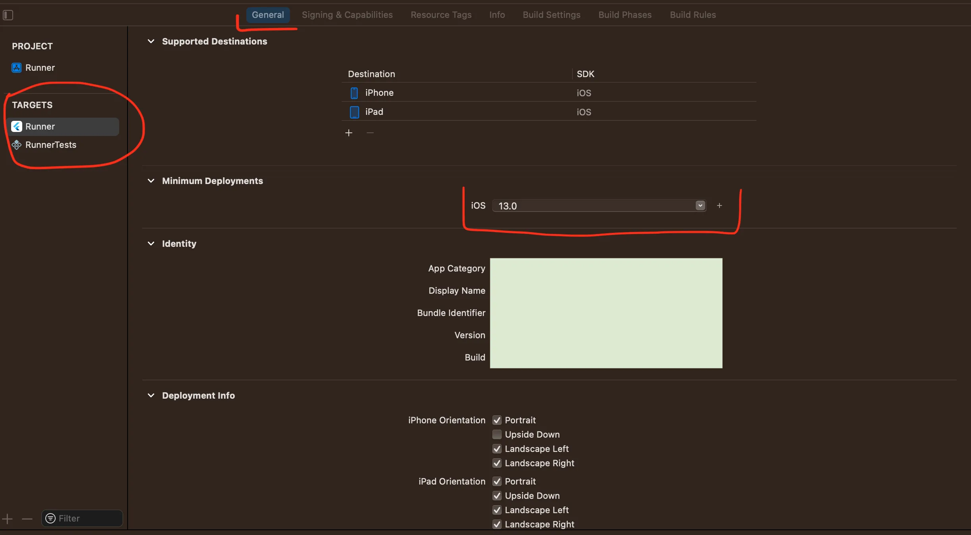Screen dimensions: 971x535
Task: Click the iPhone destination icon
Action: [354, 93]
